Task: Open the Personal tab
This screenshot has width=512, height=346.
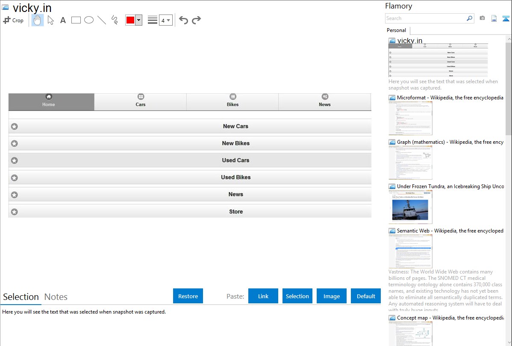Action: pyautogui.click(x=396, y=30)
